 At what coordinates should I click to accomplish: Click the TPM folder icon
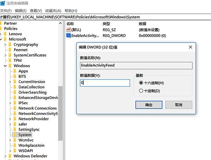tap(10, 60)
